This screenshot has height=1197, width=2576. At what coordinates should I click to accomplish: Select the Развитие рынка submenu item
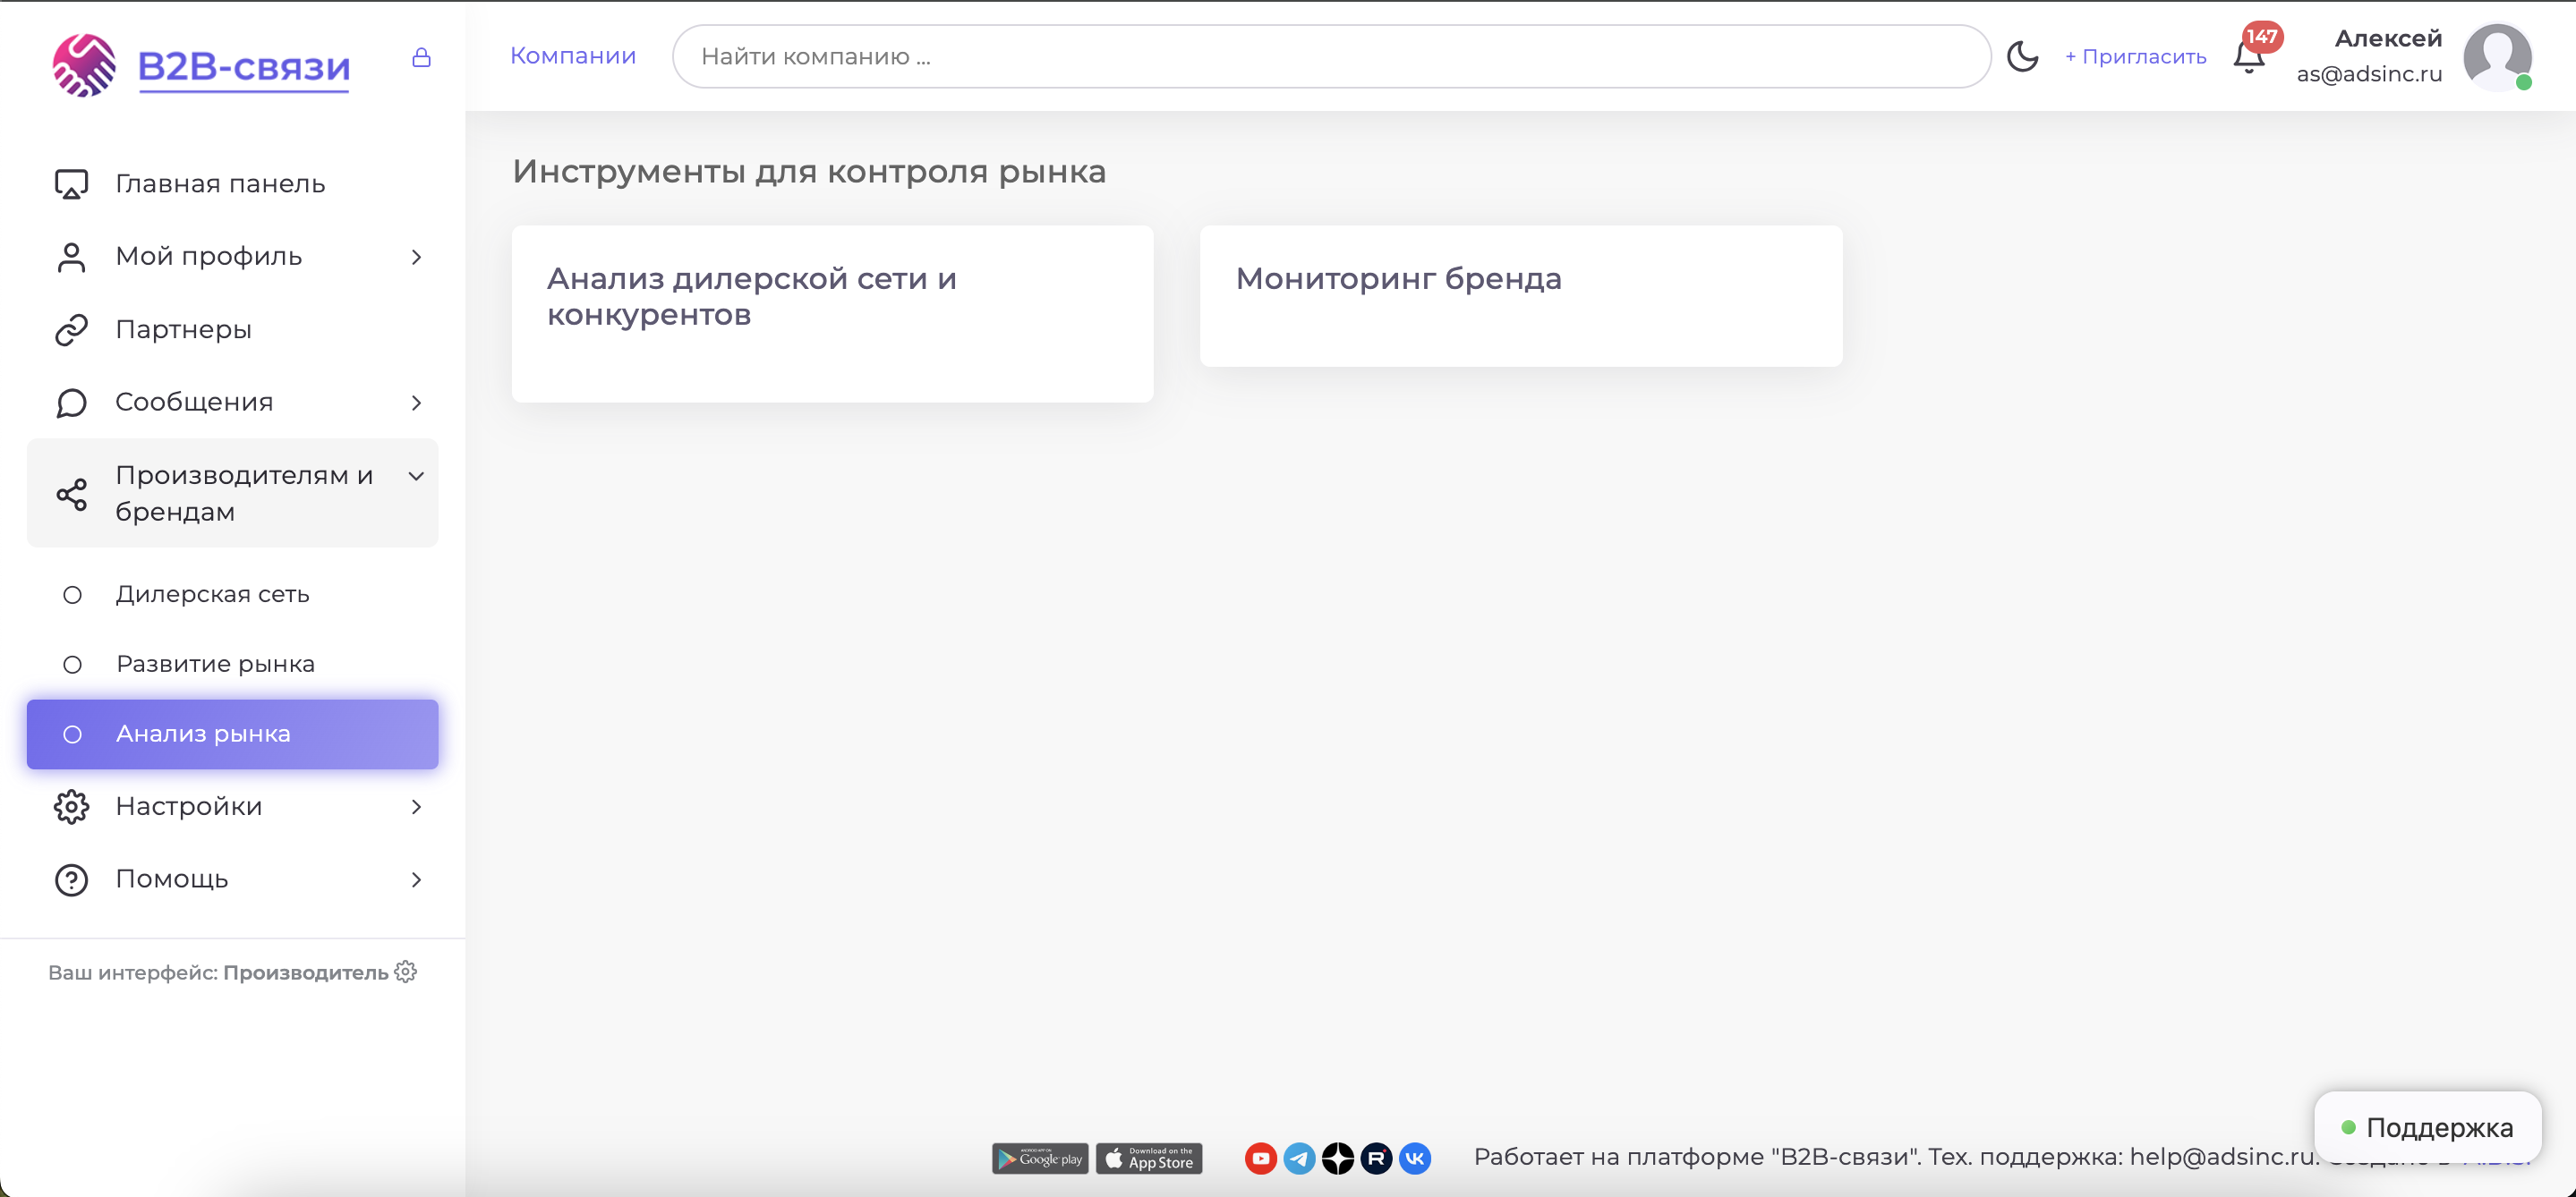point(215,665)
